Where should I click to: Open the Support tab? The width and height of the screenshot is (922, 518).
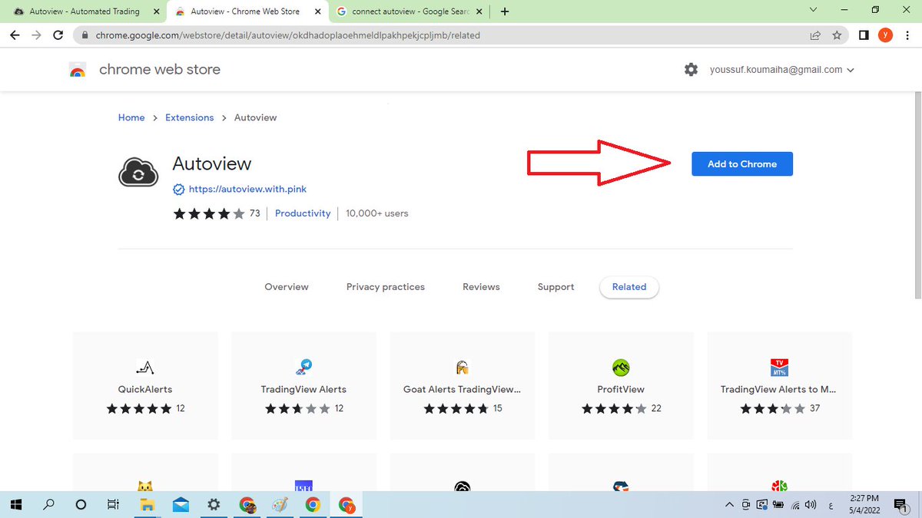click(556, 287)
